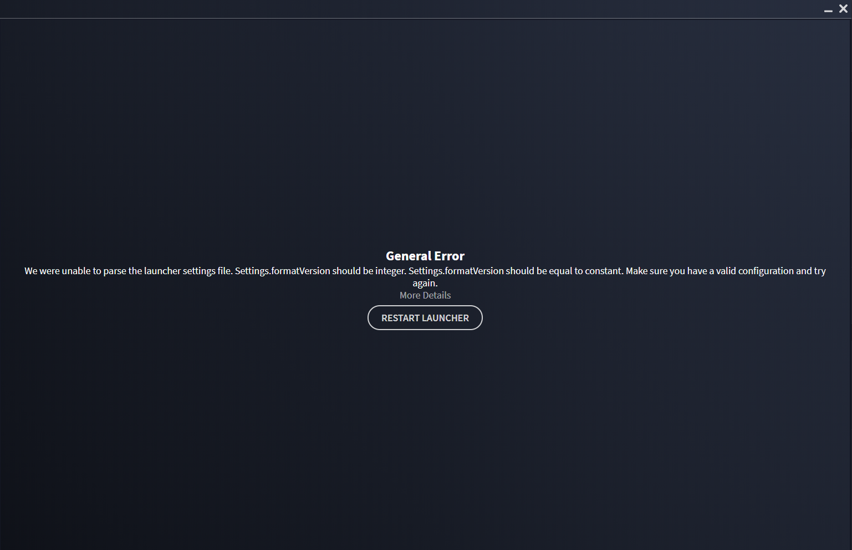Select the General Error heading
The image size is (852, 550).
(x=425, y=256)
